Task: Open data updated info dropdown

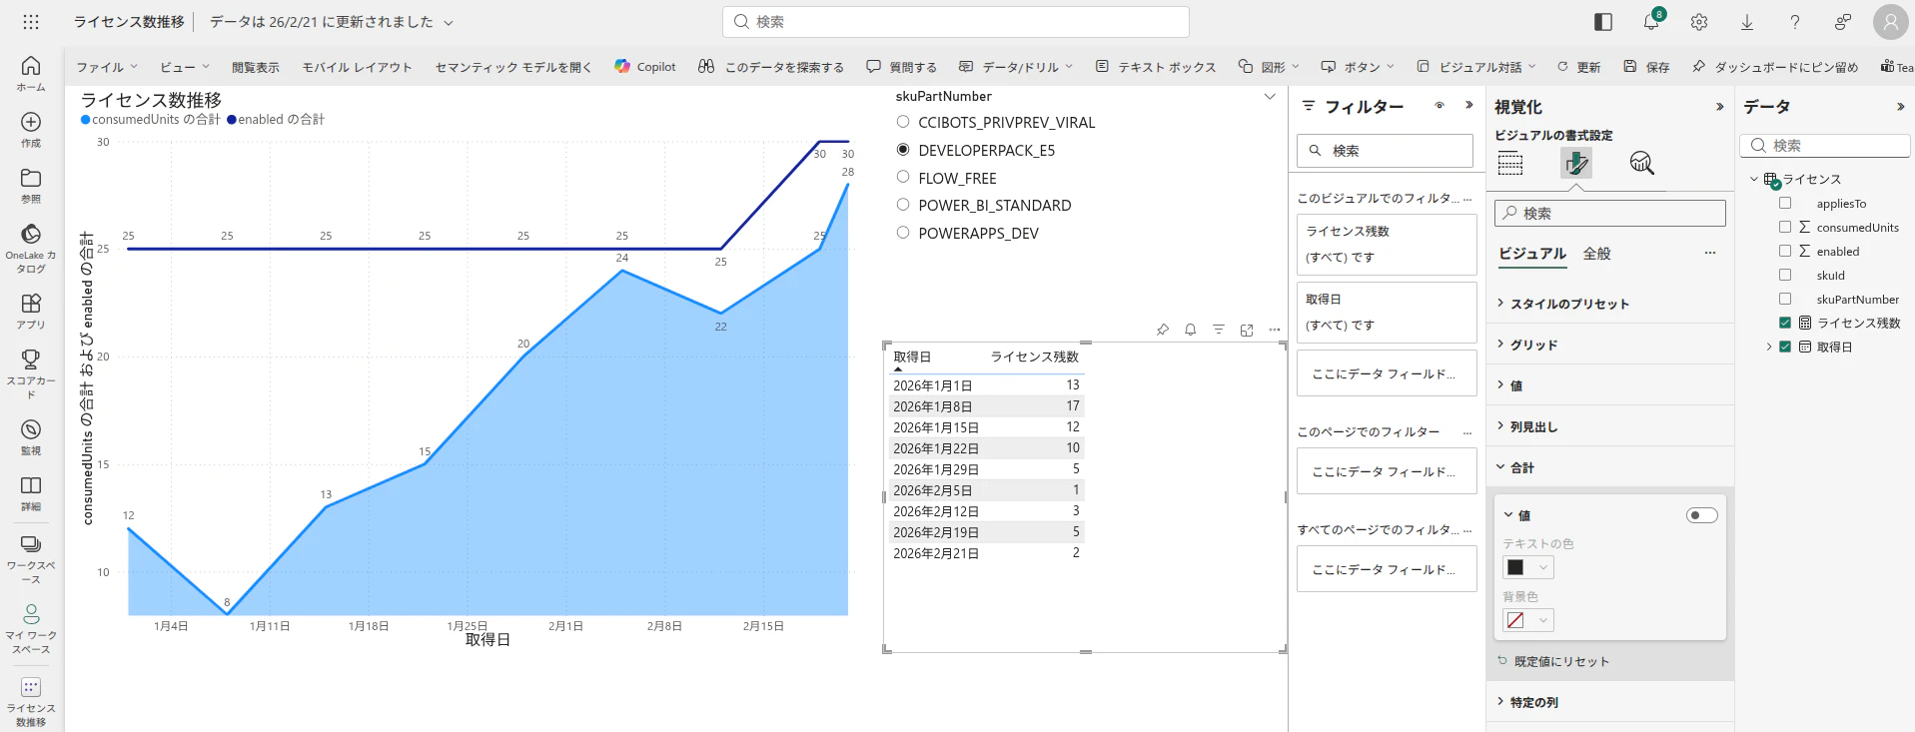Action: pyautogui.click(x=449, y=22)
